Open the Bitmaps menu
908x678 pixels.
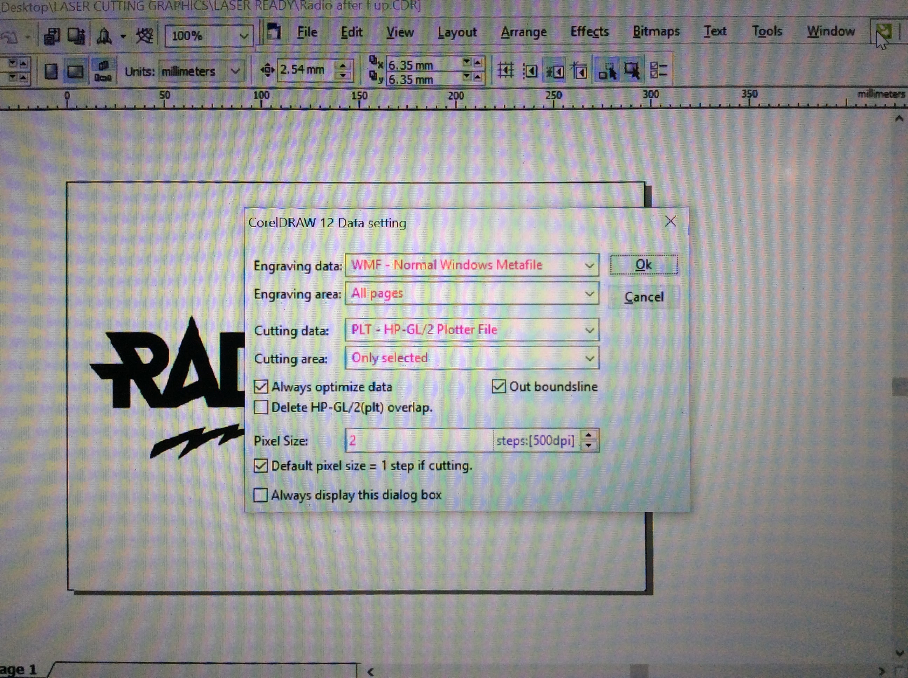(656, 32)
